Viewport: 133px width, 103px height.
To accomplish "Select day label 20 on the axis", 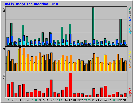I will pyautogui.click(x=82, y=100).
